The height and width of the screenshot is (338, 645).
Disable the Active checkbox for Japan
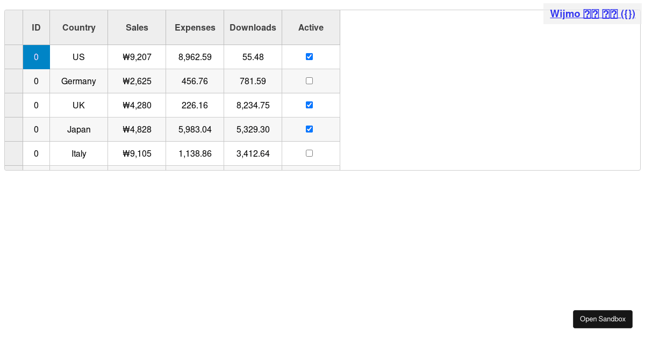(x=309, y=129)
